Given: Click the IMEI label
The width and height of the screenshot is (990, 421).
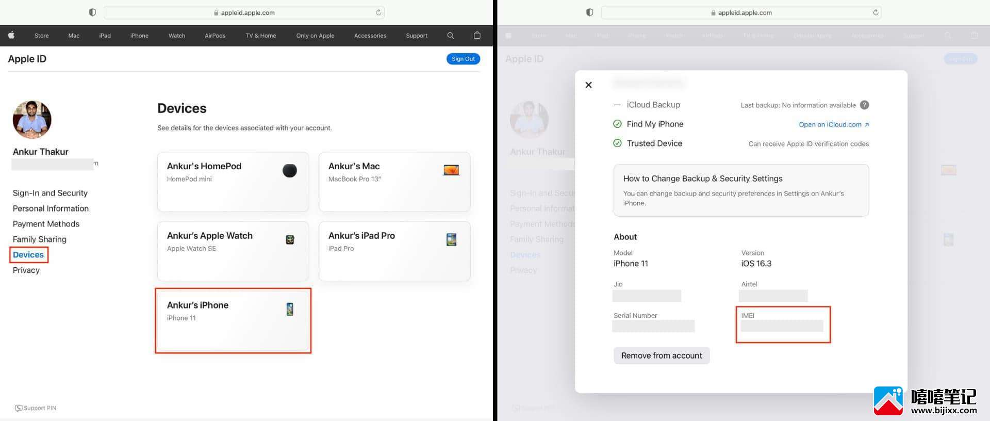Looking at the screenshot, I should click(x=748, y=315).
